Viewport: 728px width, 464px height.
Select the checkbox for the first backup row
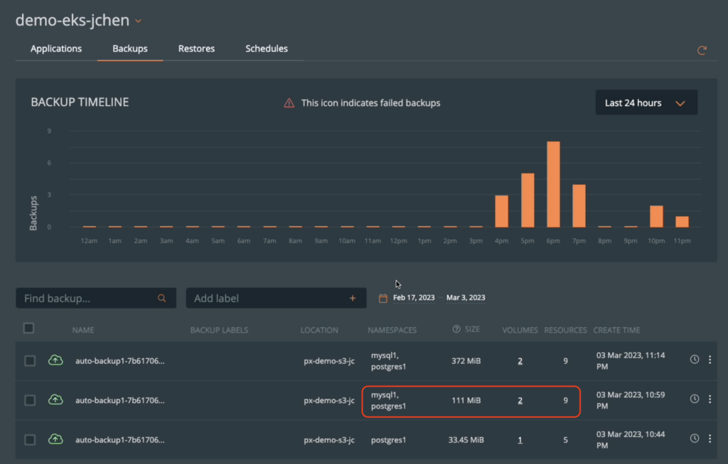coord(29,359)
